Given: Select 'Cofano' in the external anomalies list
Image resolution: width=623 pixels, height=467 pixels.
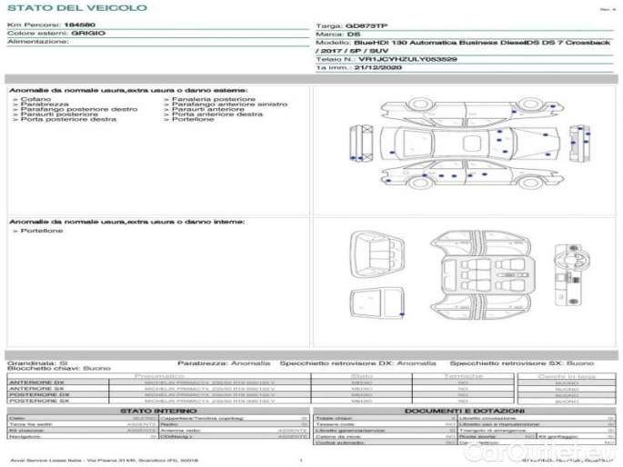Looking at the screenshot, I should [35, 99].
